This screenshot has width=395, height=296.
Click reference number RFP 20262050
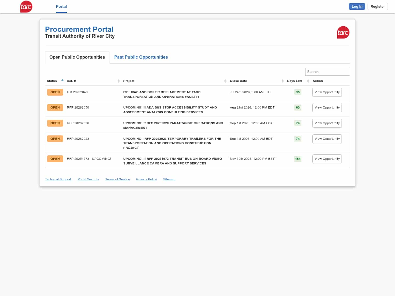tap(78, 108)
